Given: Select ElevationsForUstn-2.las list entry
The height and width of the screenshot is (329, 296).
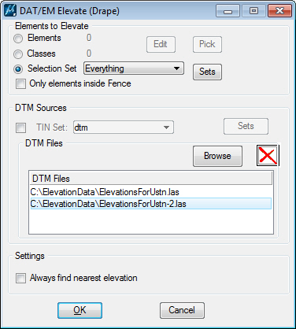Looking at the screenshot, I should click(x=151, y=204).
